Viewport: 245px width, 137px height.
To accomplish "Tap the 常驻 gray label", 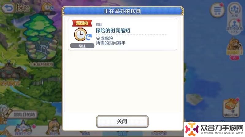I will pos(82,46).
